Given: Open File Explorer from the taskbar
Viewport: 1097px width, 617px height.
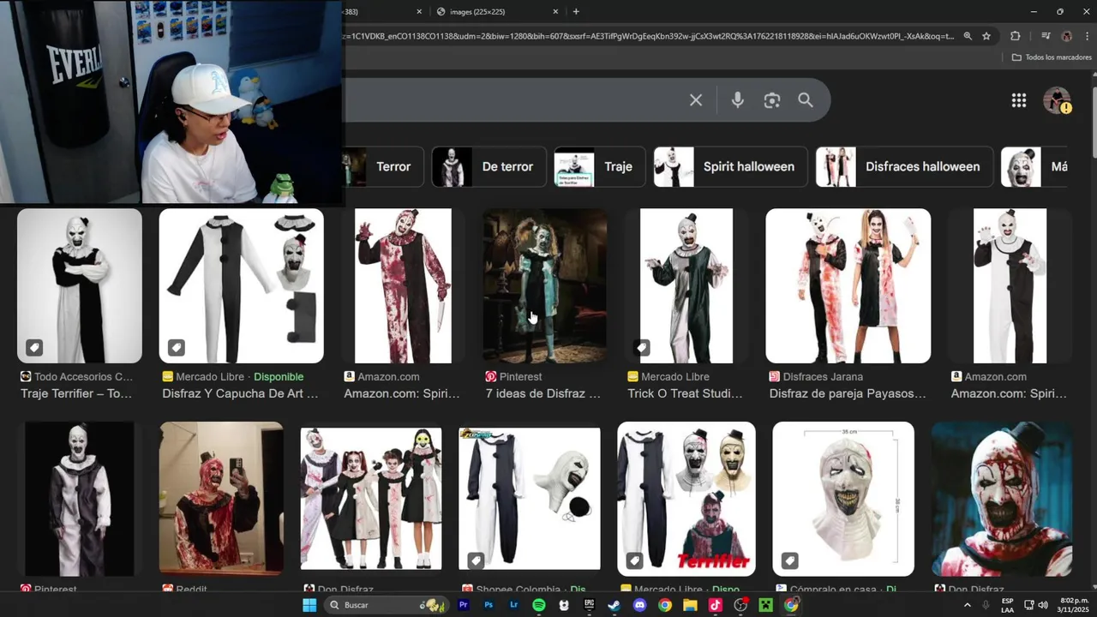Looking at the screenshot, I should [x=690, y=605].
